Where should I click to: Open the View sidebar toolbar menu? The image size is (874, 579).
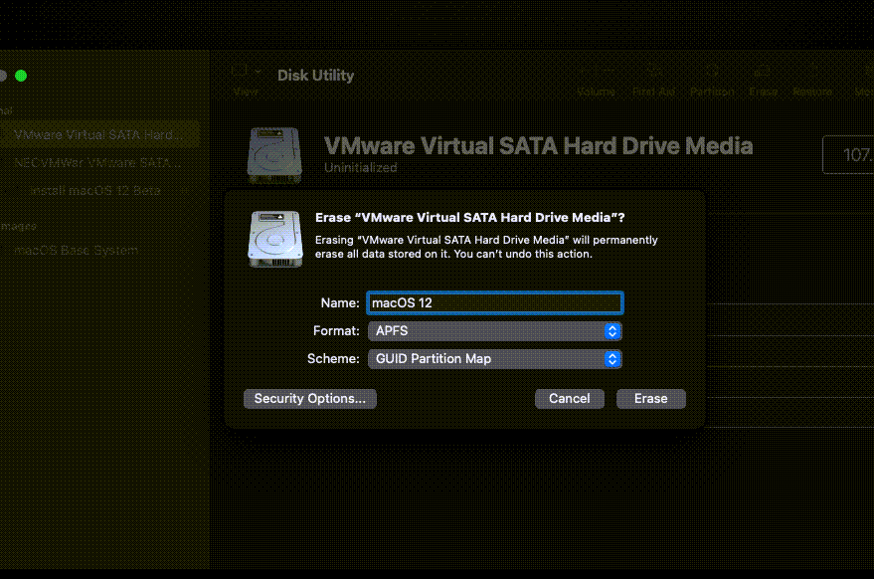[x=245, y=73]
